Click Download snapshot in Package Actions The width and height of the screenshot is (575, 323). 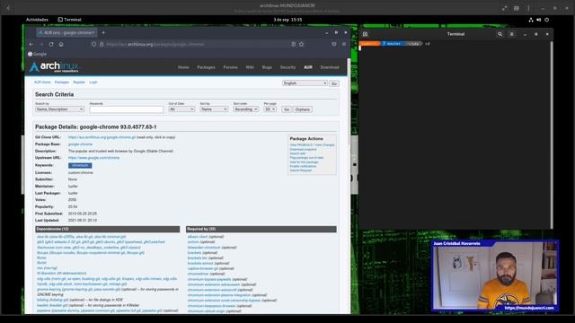(304, 150)
